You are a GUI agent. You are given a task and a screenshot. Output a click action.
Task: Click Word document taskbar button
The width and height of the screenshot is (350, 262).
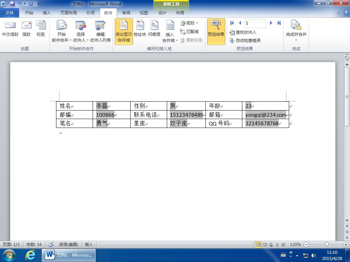pos(69,255)
